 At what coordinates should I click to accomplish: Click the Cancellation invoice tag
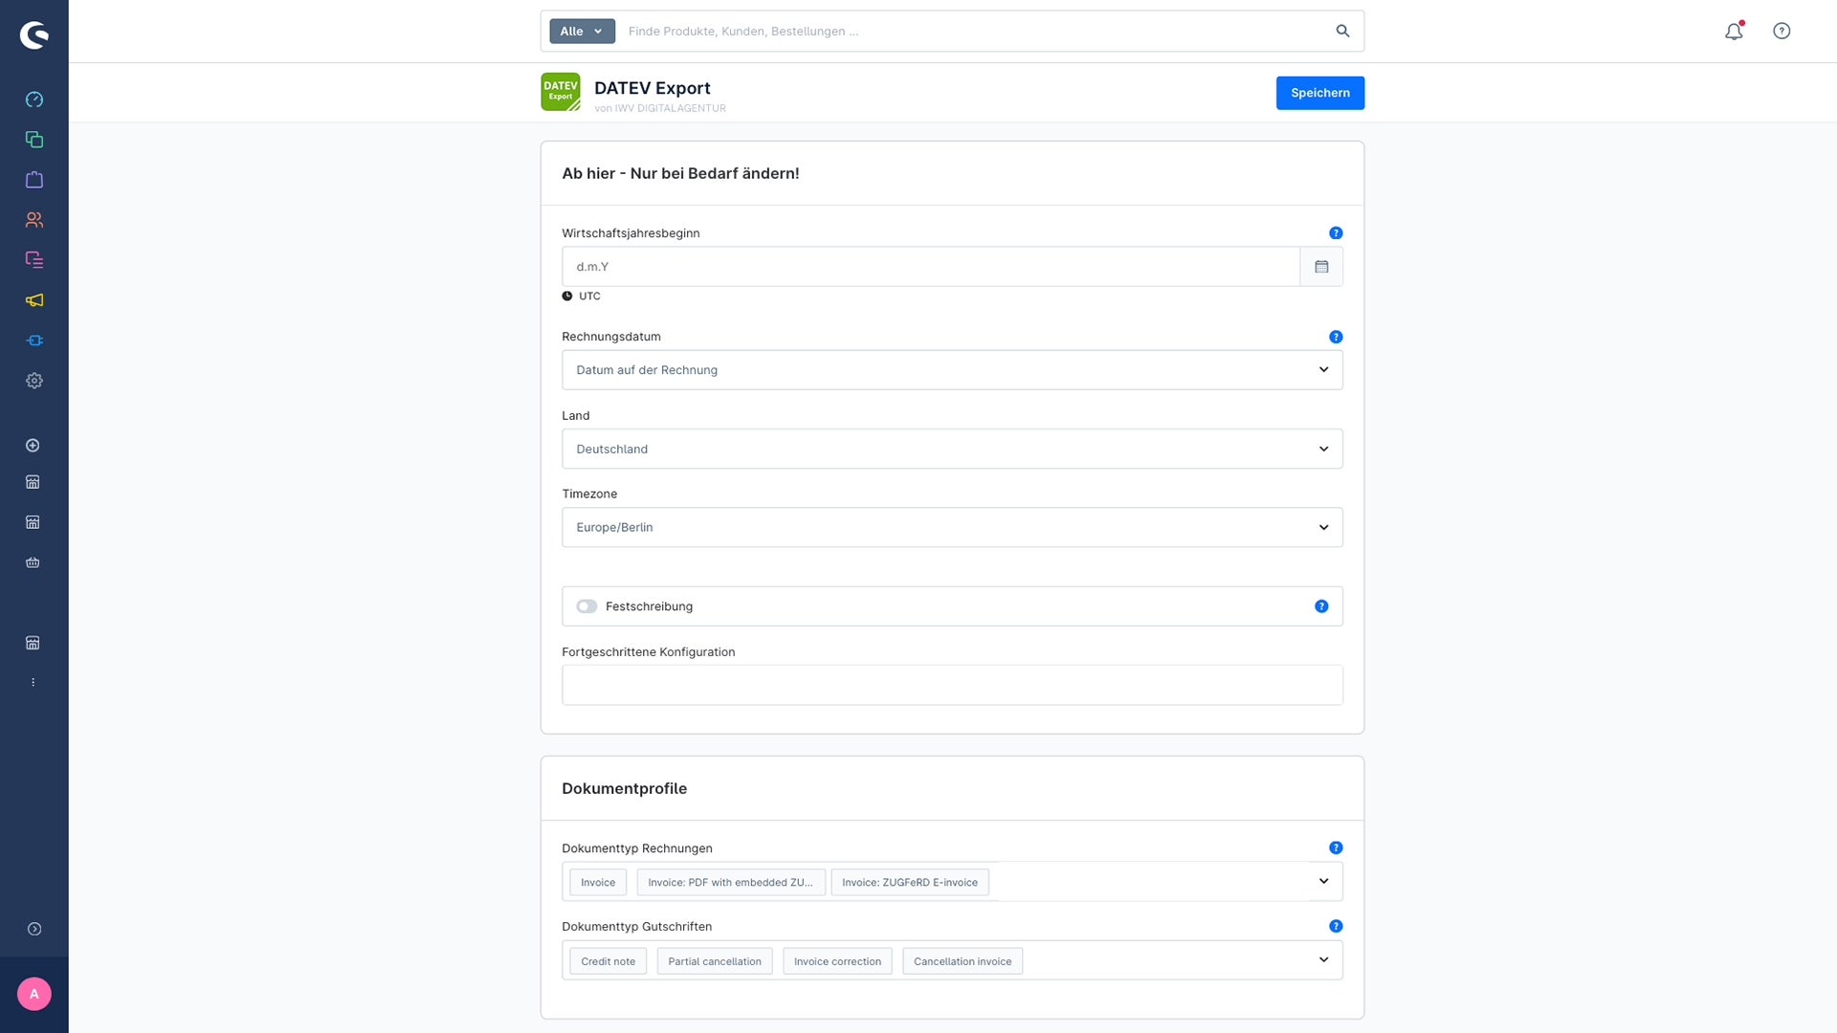pos(963,961)
